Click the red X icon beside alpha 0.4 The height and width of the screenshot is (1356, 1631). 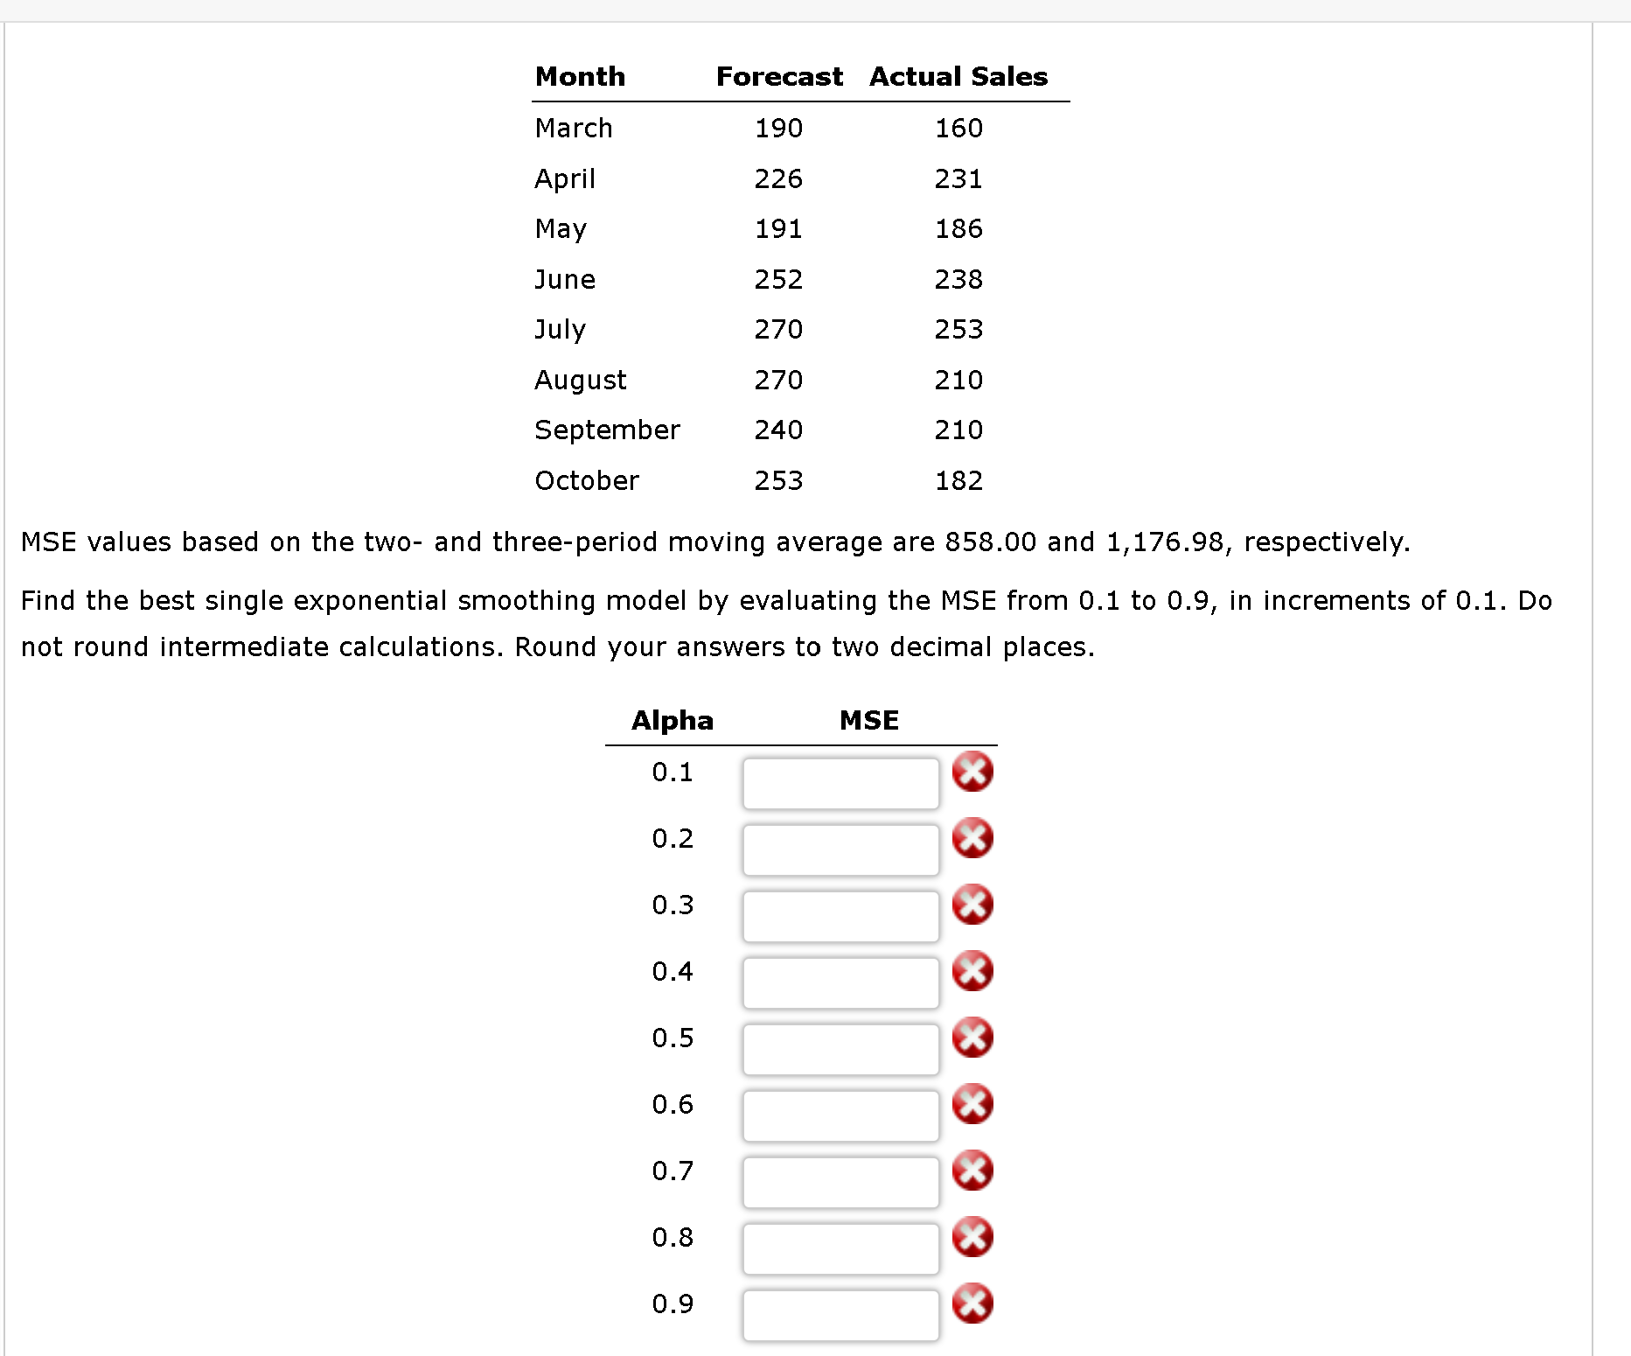coord(973,971)
